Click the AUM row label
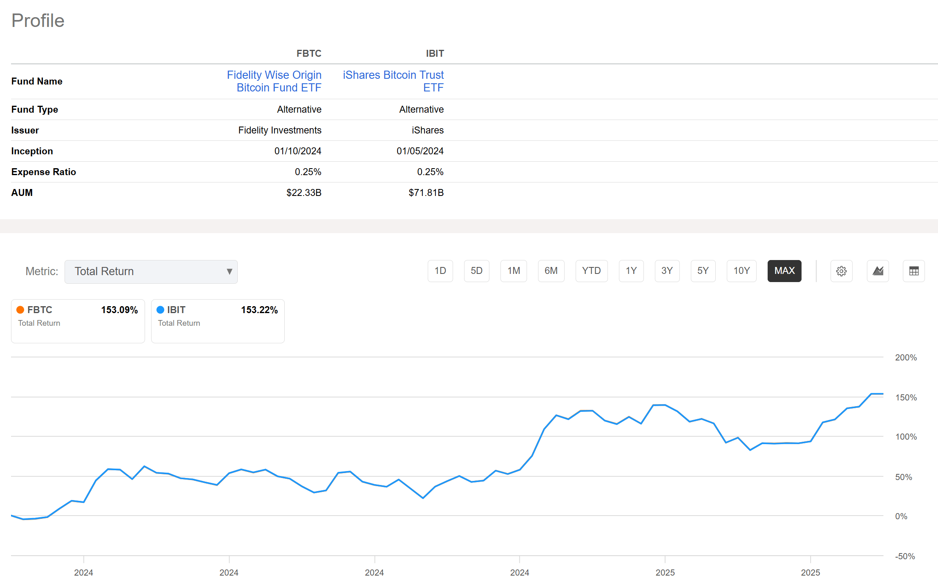 22,193
